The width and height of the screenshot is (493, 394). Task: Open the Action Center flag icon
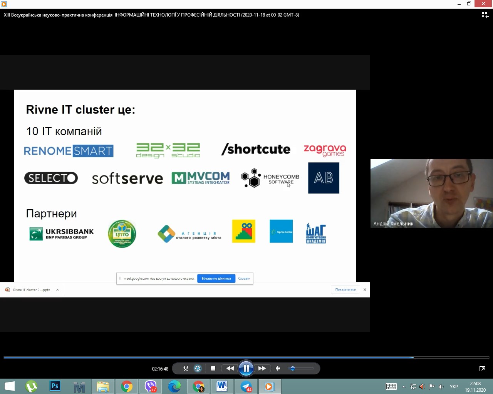[x=432, y=387]
